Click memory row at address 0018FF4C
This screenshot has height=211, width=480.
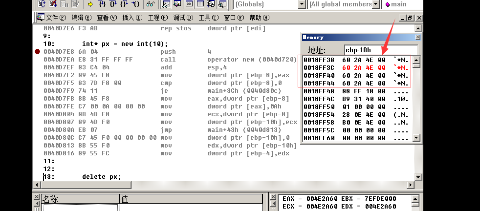[x=356, y=99]
